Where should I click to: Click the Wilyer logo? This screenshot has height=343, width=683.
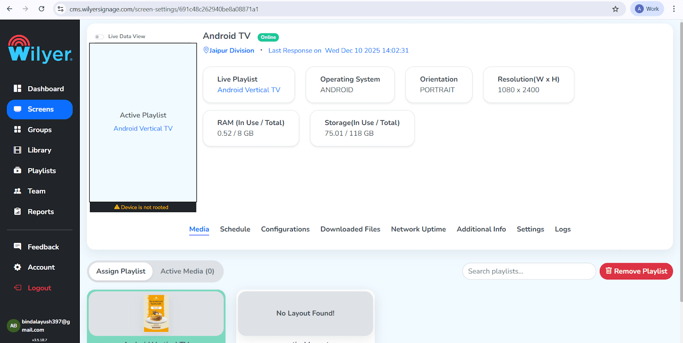[x=40, y=49]
